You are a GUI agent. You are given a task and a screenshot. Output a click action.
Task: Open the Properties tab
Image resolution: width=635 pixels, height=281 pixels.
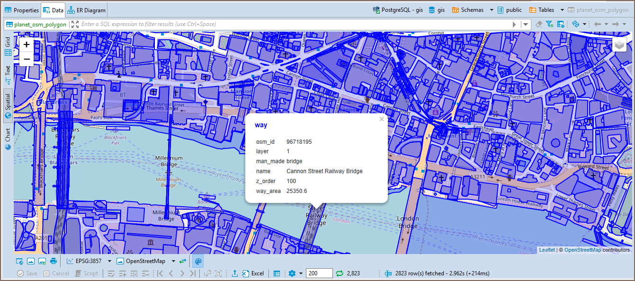coord(22,10)
